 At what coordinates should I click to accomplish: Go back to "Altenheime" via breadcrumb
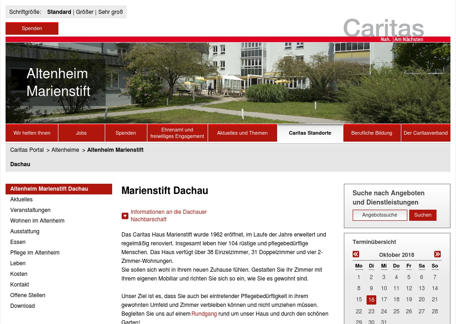[x=64, y=150]
